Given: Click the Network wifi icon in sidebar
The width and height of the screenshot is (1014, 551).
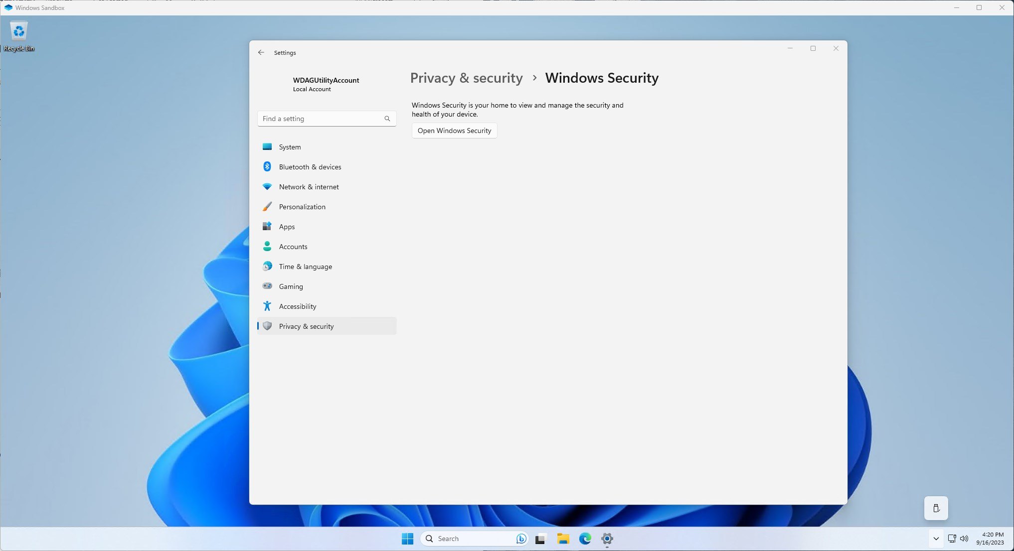Looking at the screenshot, I should click(x=267, y=186).
